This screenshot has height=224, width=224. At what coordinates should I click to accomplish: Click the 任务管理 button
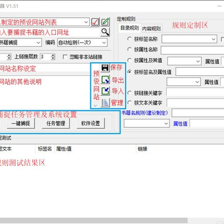55,123
